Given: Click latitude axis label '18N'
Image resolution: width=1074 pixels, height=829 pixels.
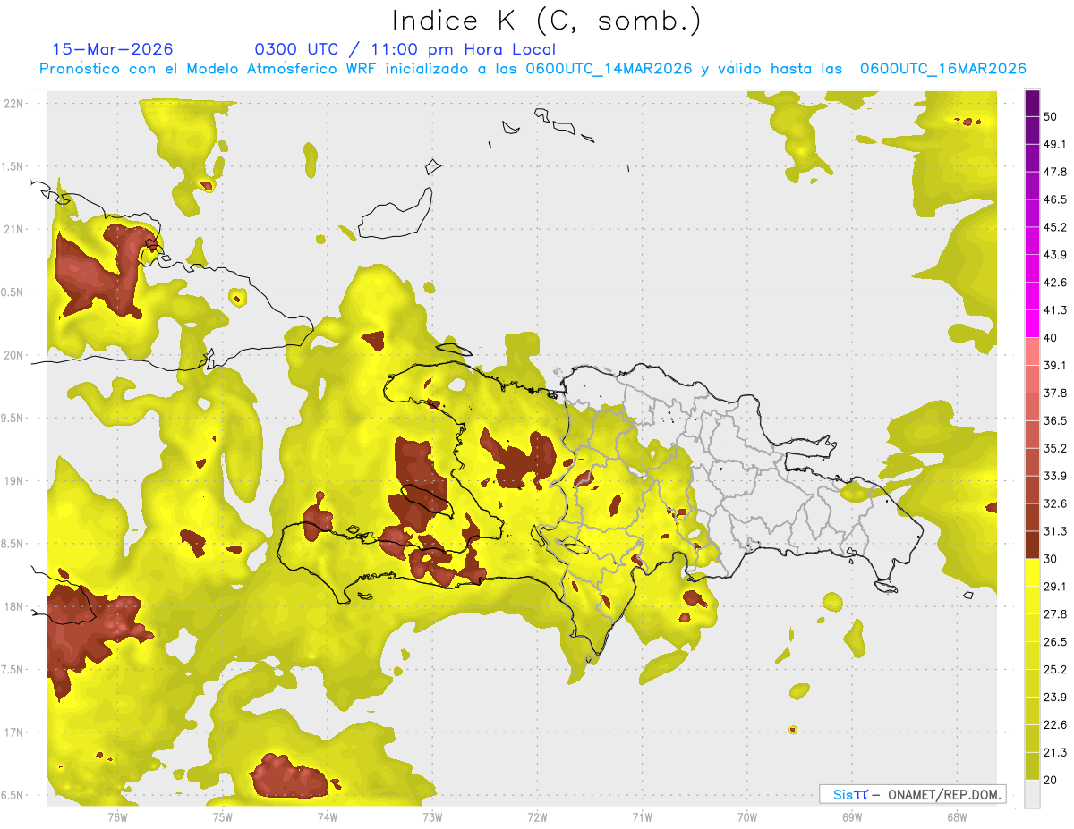Looking at the screenshot, I should 14,607.
